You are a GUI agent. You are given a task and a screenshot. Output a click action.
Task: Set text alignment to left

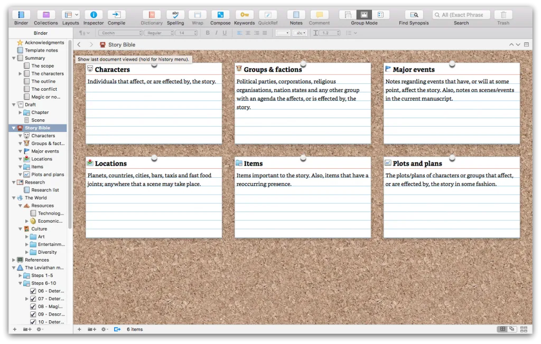coord(239,33)
